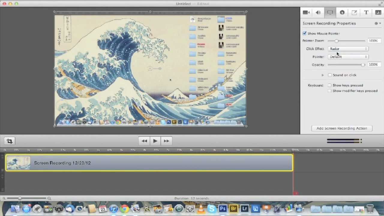Open Finder from the dock
This screenshot has height=216, width=384.
click(x=15, y=208)
